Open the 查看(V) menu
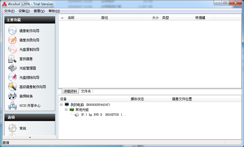The width and height of the screenshot is (244, 147). pyautogui.click(x=39, y=11)
